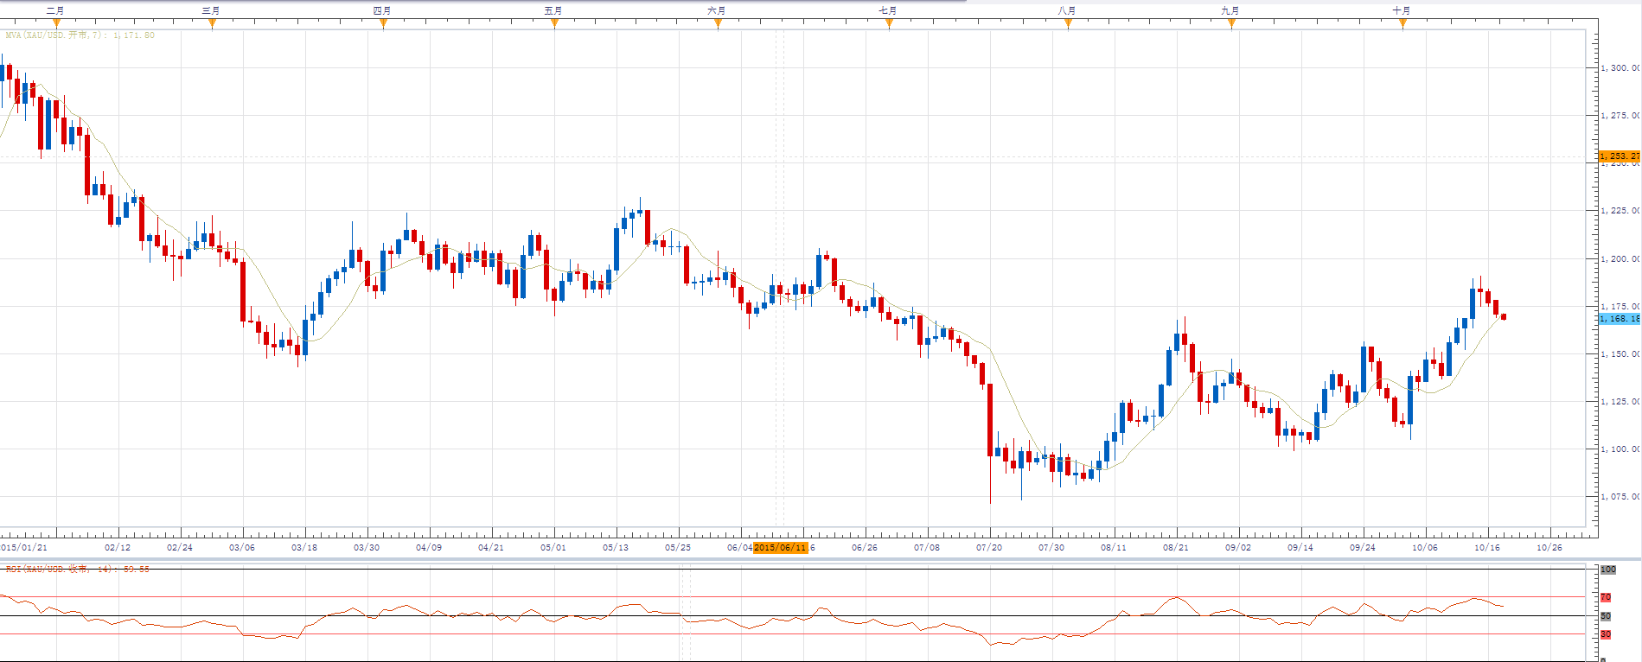This screenshot has height=662, width=1642.
Task: Select the 八月 month marker triangle
Action: (x=1068, y=22)
